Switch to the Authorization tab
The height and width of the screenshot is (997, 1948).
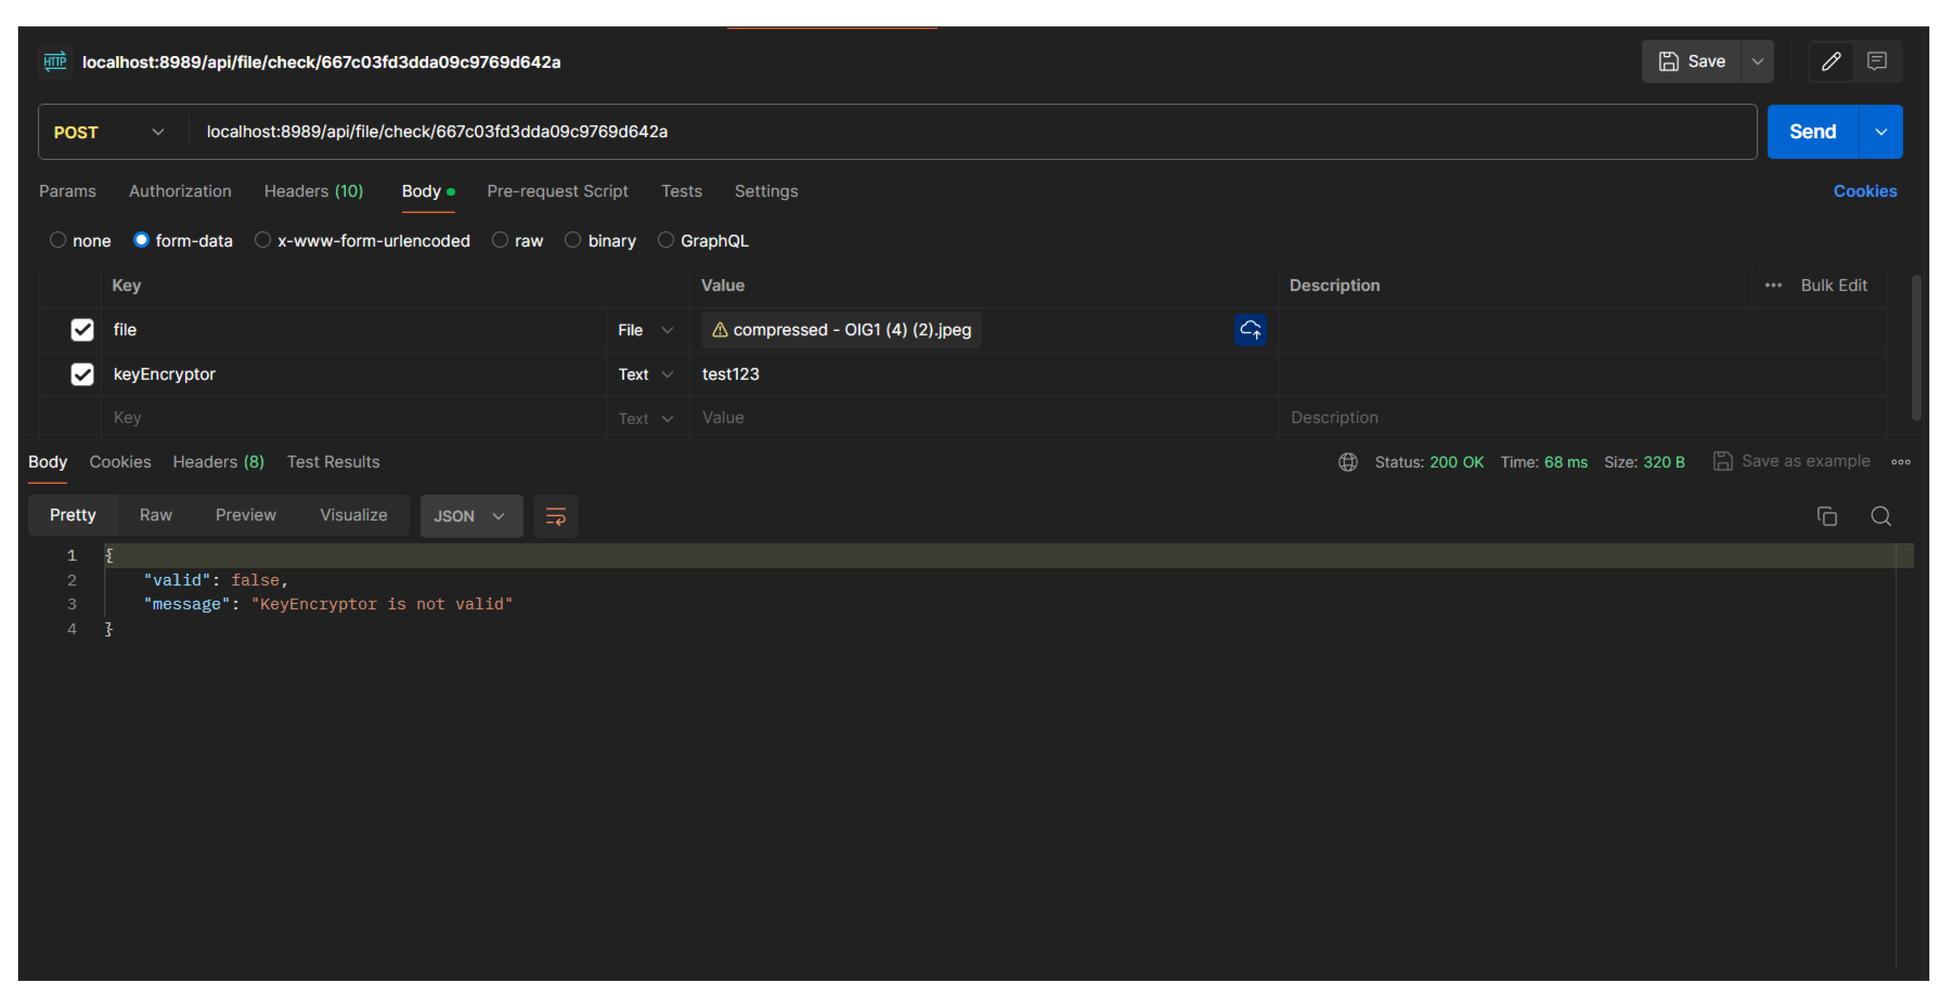point(180,191)
